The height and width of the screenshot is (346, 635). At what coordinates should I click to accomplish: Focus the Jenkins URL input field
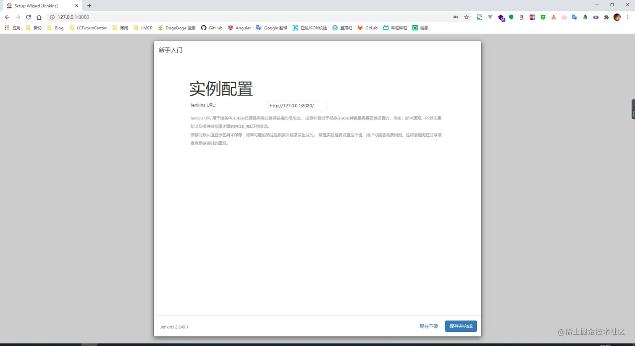pos(297,106)
